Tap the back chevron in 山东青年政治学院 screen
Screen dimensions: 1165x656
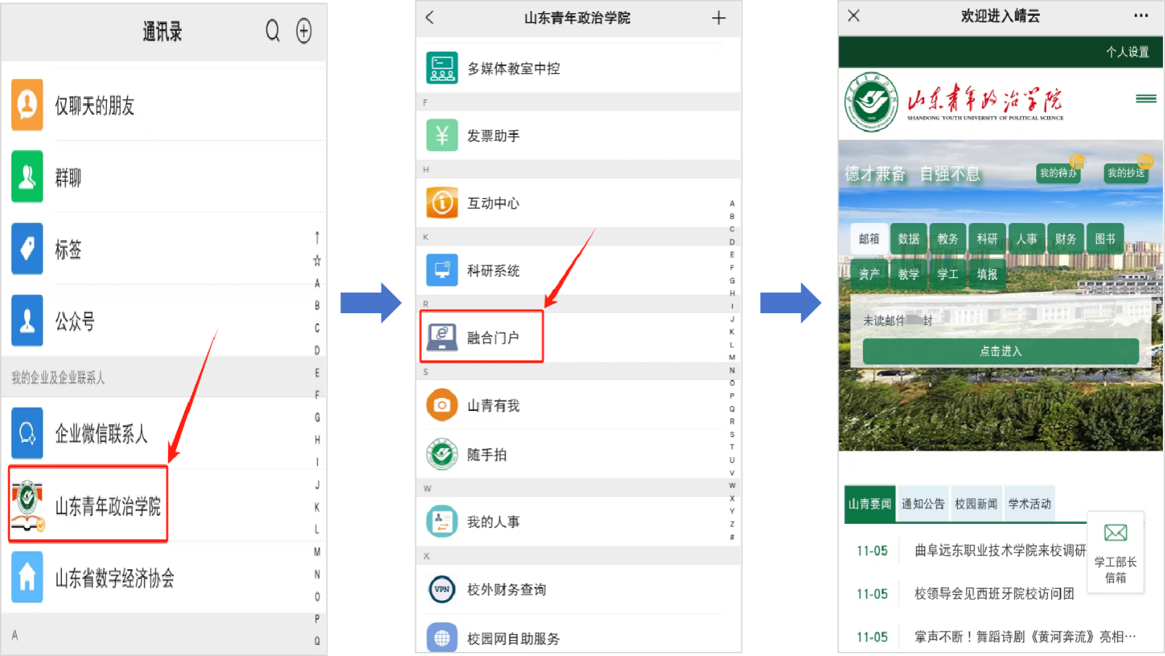(430, 17)
